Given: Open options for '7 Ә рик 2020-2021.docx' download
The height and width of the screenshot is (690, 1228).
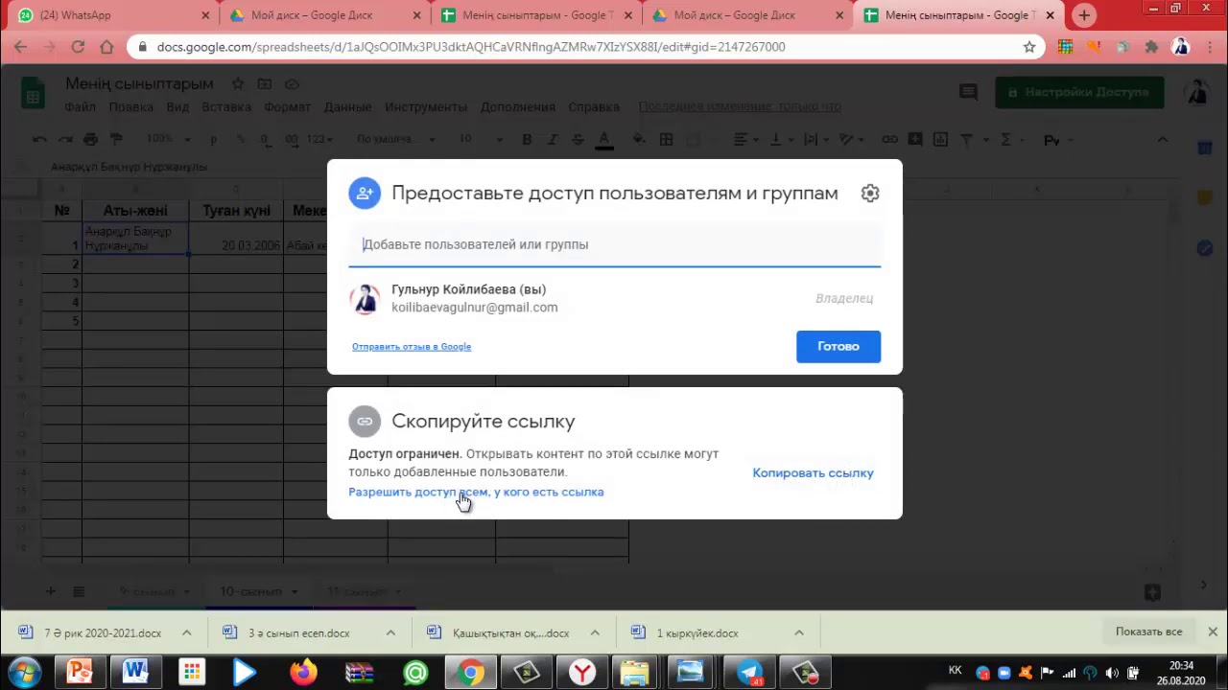Looking at the screenshot, I should coord(186,632).
